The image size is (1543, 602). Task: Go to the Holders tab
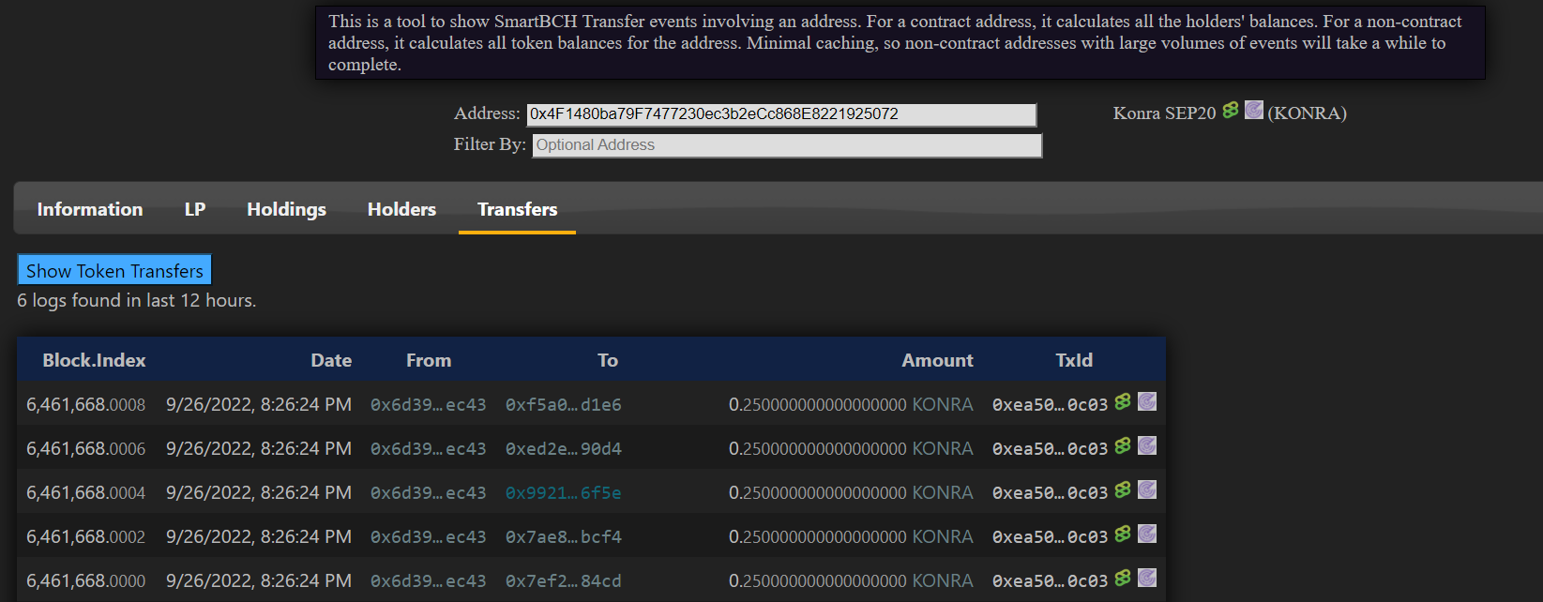(x=401, y=209)
